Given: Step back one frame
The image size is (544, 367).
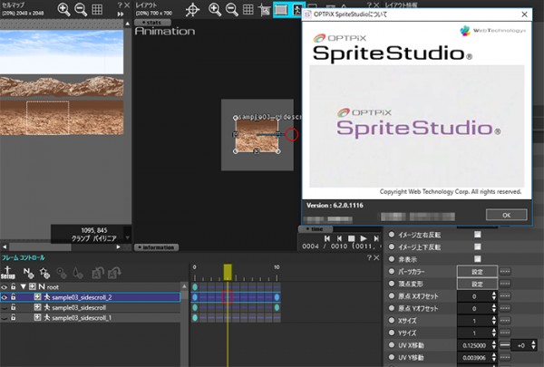Looking at the screenshot, I should [x=339, y=238].
